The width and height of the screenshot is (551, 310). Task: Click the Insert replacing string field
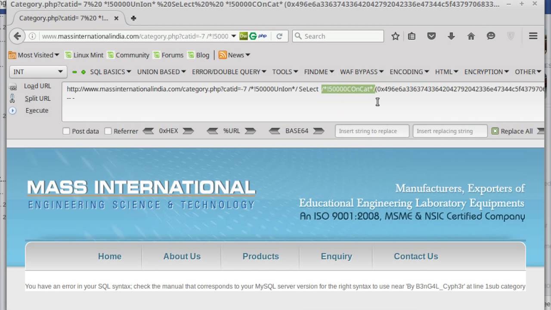pos(450,131)
